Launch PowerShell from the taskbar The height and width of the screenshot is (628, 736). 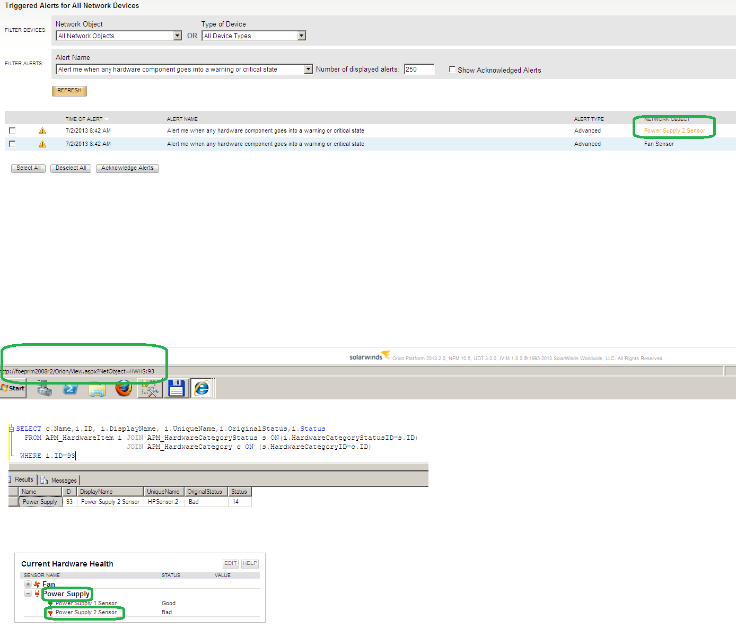tap(71, 389)
